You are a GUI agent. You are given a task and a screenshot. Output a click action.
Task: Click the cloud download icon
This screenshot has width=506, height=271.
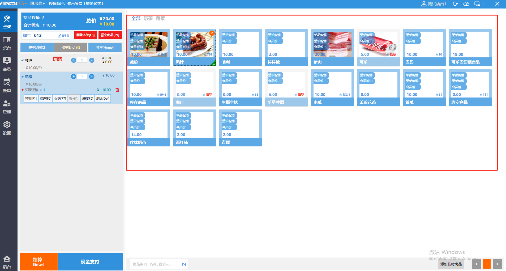466,4
